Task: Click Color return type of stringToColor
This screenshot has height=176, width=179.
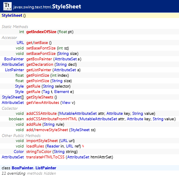Action: pos(19,152)
